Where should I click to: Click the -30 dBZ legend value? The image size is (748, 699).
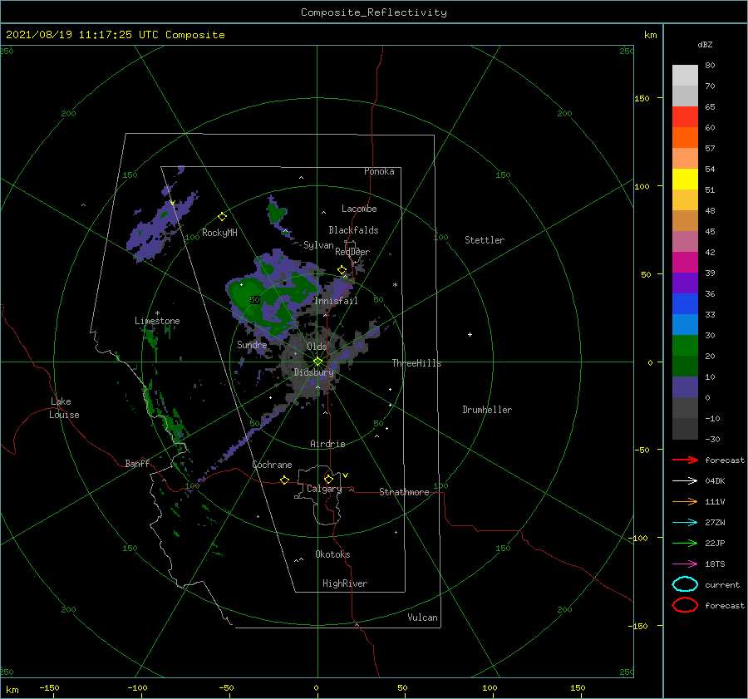(x=712, y=439)
